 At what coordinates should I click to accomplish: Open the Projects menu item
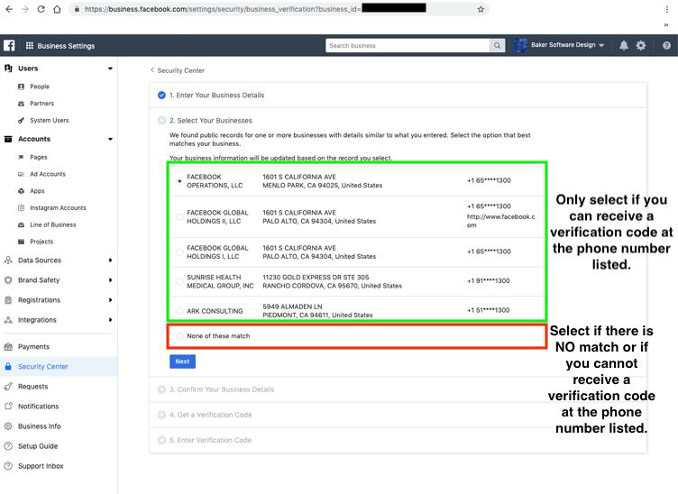click(x=41, y=242)
